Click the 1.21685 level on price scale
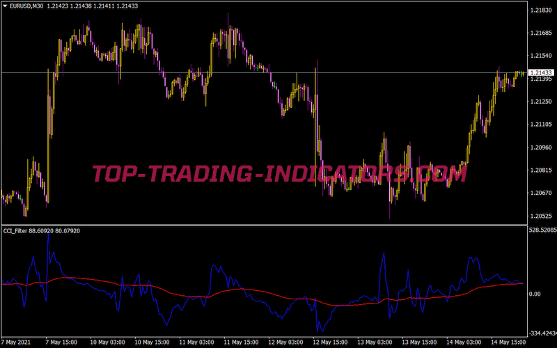This screenshot has width=557, height=348. coord(541,33)
